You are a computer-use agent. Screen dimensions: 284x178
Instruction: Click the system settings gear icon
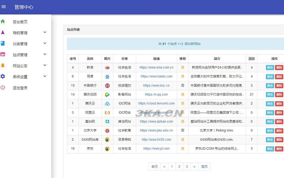click(x=3, y=77)
